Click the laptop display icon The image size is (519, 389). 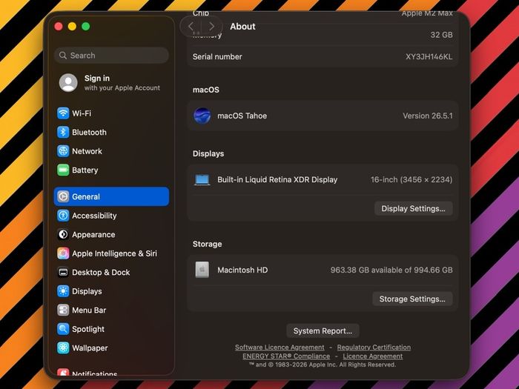(x=202, y=180)
